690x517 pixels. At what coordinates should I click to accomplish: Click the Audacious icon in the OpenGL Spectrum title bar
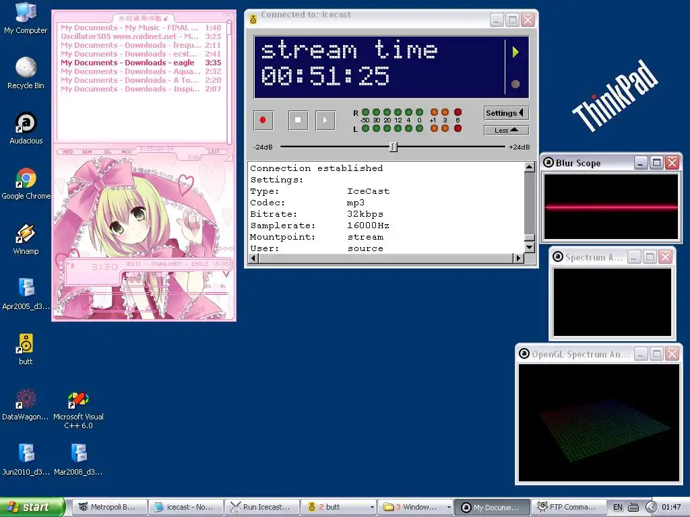click(524, 353)
